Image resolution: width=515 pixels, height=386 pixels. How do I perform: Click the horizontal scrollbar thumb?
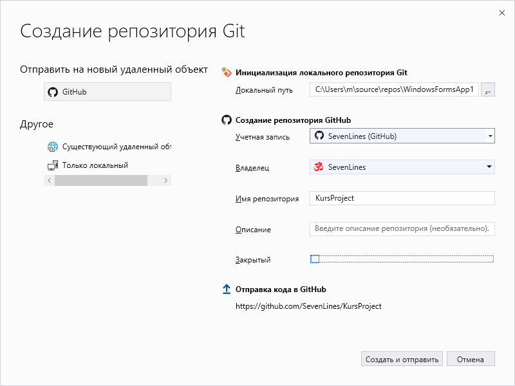click(101, 180)
